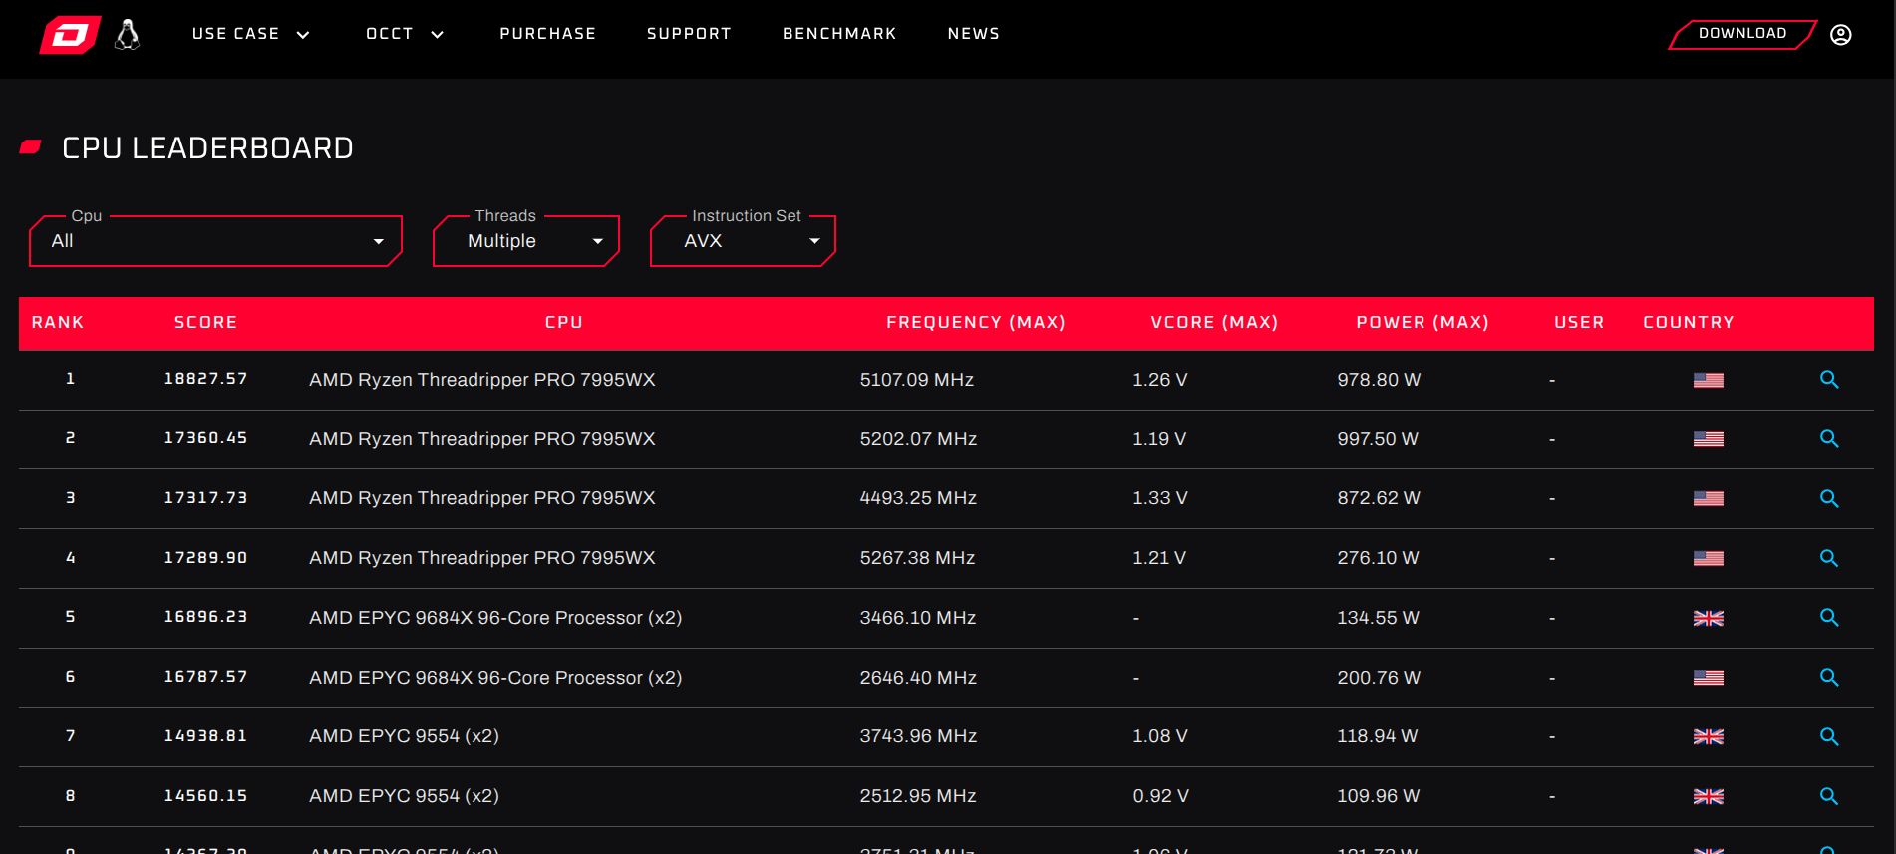Click the 1.08 V vcore value
Screen dimensions: 1896x854
point(1159,736)
